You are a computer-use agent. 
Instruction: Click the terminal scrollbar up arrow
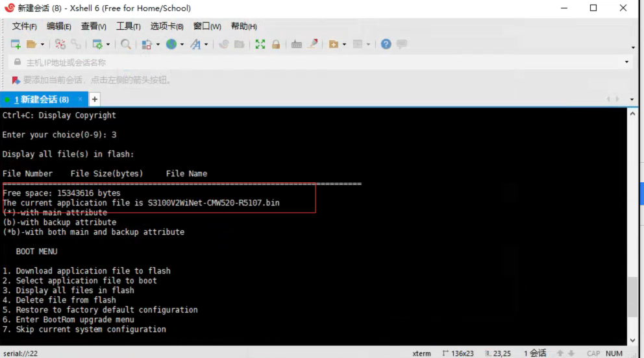tap(632, 113)
